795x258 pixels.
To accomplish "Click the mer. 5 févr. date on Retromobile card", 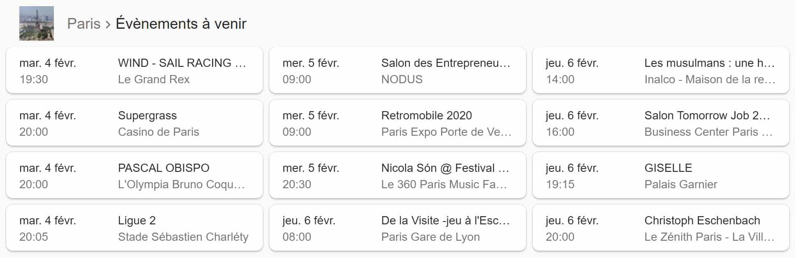I will [311, 116].
